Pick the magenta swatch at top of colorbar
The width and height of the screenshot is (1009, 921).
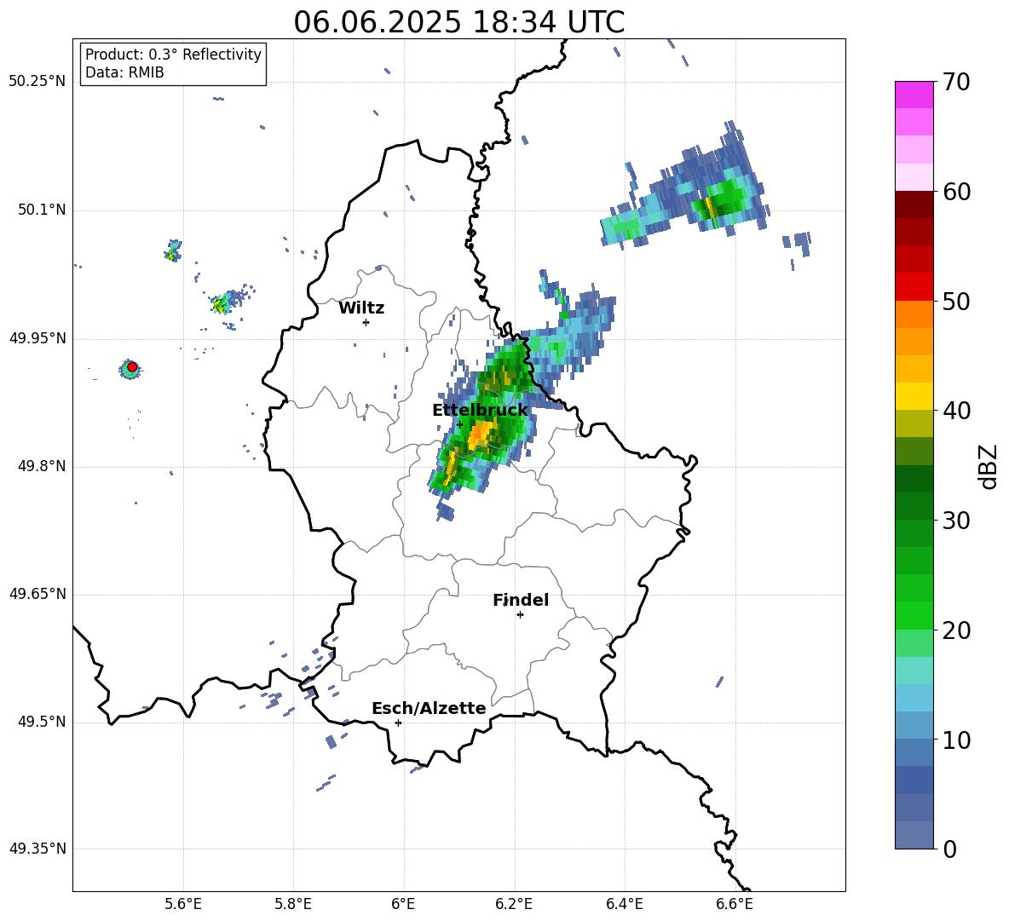pos(914,95)
